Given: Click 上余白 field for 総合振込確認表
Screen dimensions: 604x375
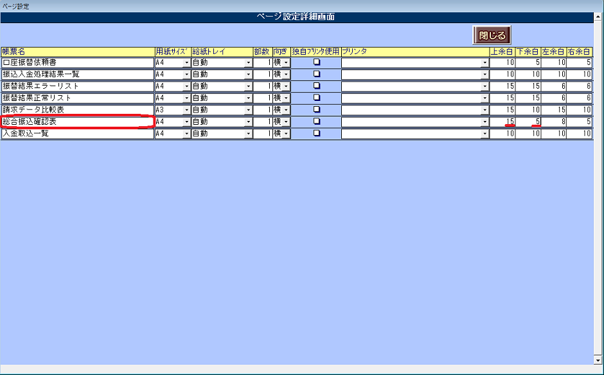Looking at the screenshot, I should [502, 122].
